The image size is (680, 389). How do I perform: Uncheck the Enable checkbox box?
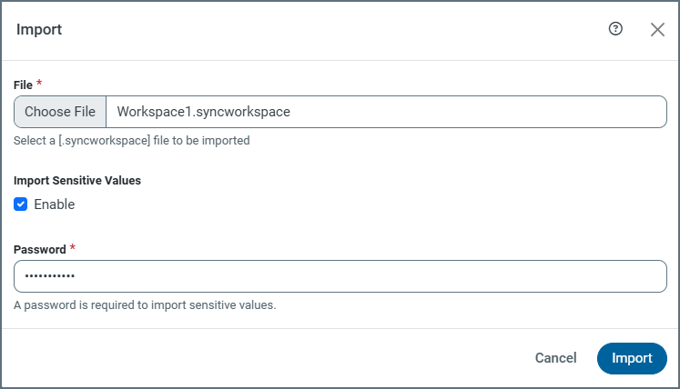point(21,204)
